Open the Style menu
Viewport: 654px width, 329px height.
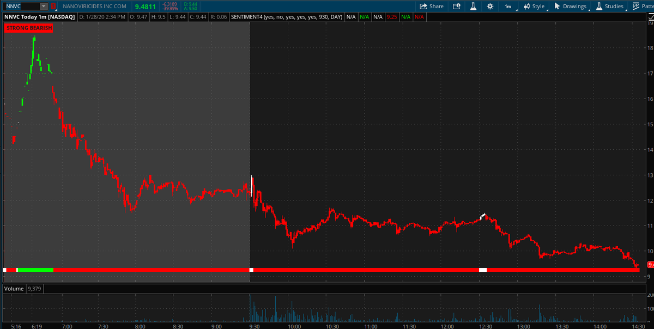534,6
